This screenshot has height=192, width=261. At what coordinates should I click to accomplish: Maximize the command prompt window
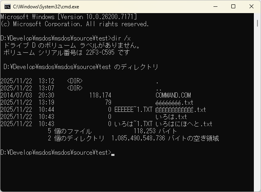pyautogui.click(x=233, y=6)
